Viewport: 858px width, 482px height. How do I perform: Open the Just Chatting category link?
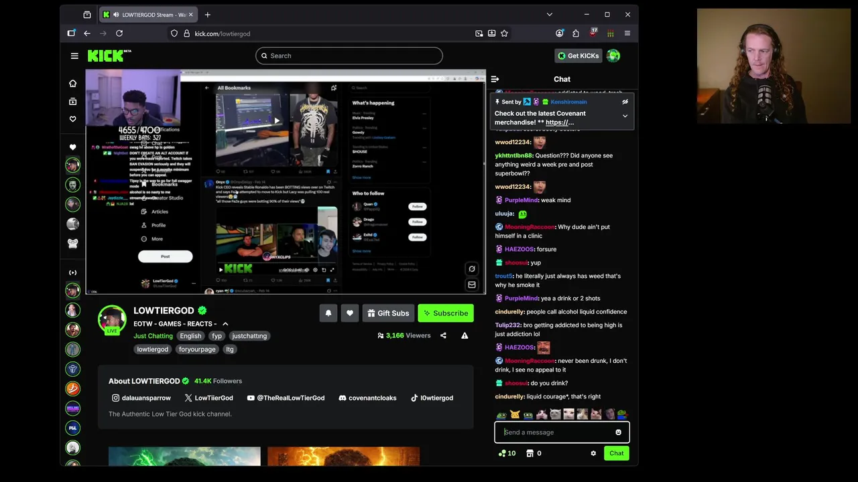pos(153,336)
